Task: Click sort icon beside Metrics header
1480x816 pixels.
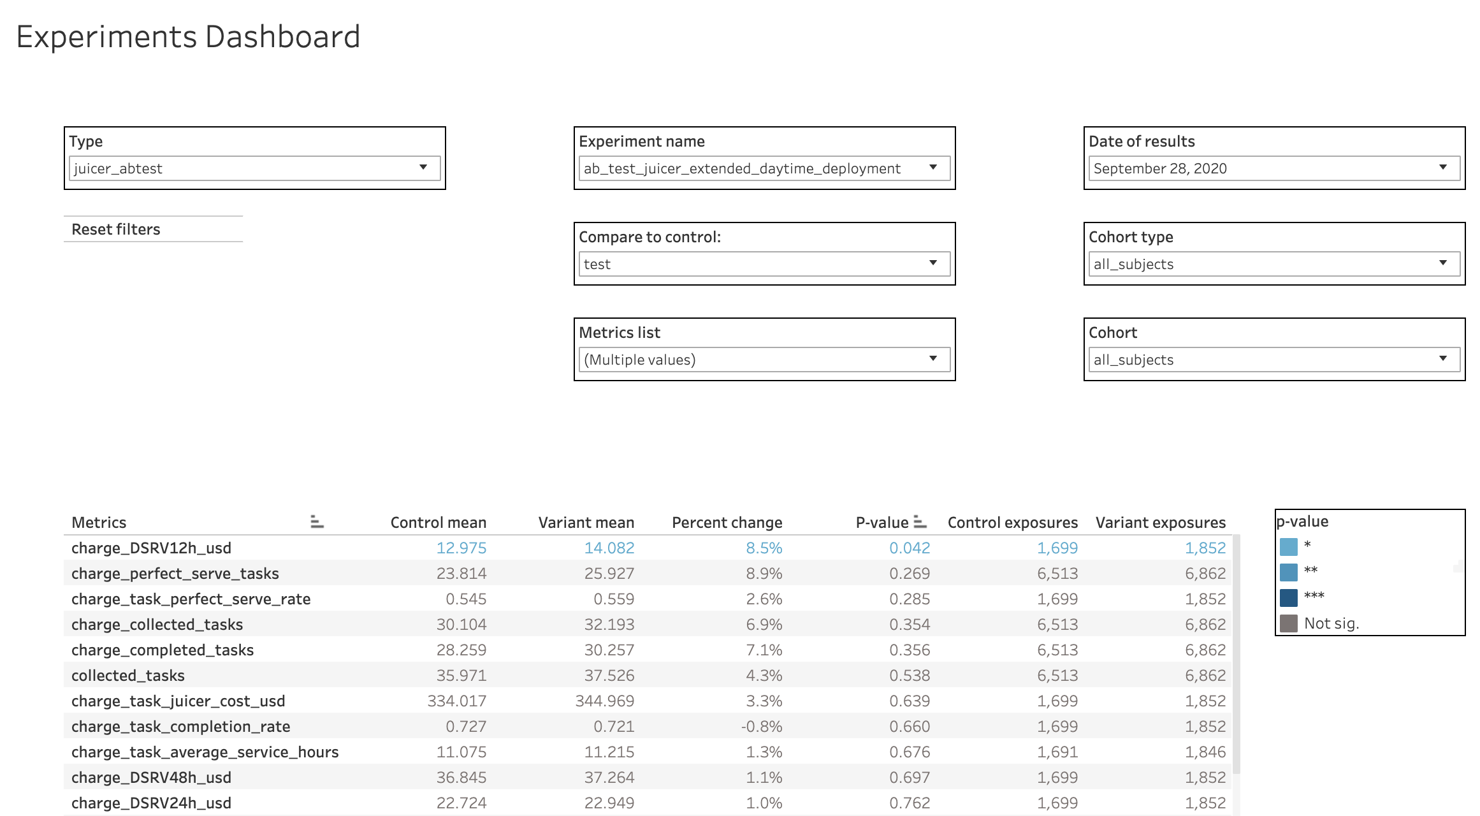Action: 317,522
